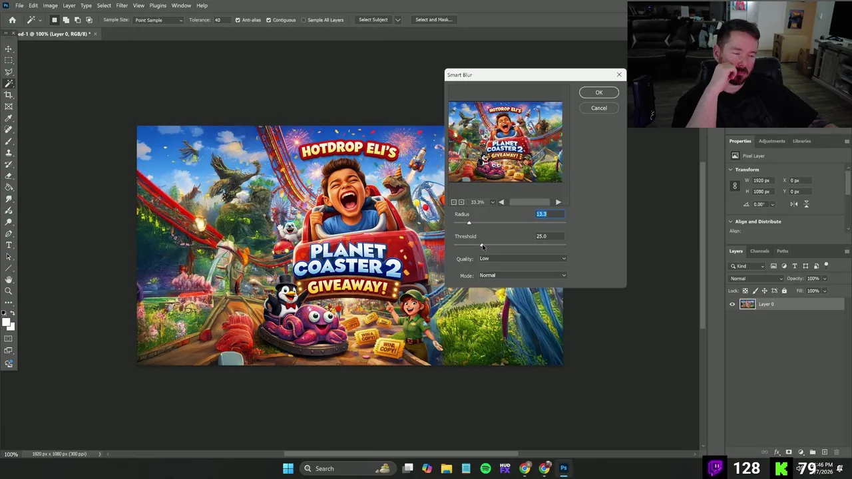Choose Add to Selection mode icon
Image resolution: width=852 pixels, height=479 pixels.
click(66, 20)
